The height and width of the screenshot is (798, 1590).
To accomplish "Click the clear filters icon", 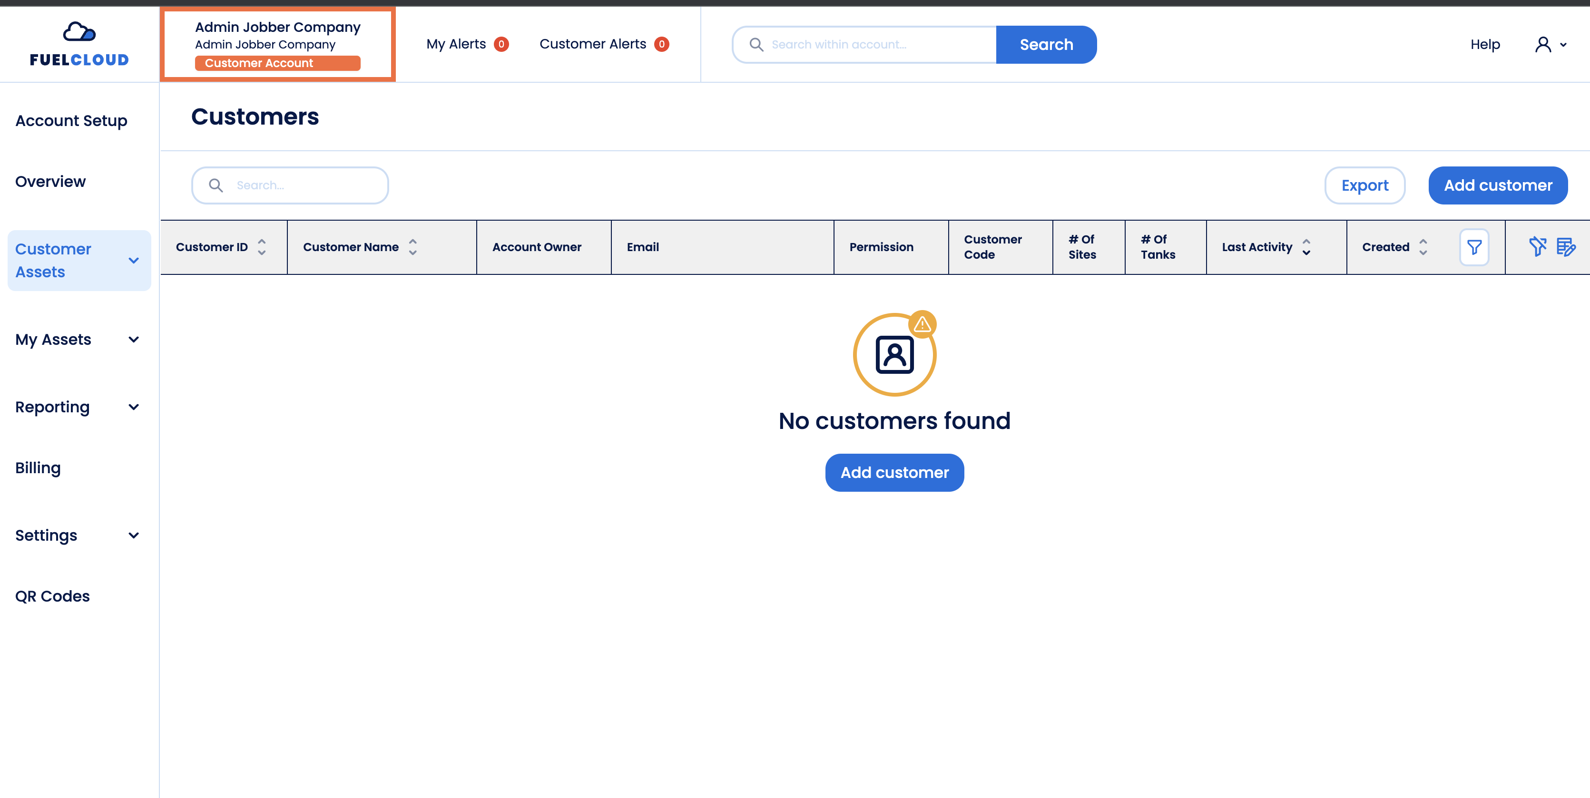I will click(x=1538, y=247).
